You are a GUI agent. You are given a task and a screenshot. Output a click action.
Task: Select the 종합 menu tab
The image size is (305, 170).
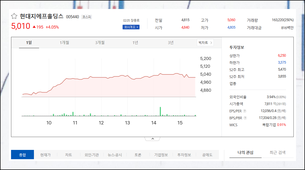coord(22,155)
